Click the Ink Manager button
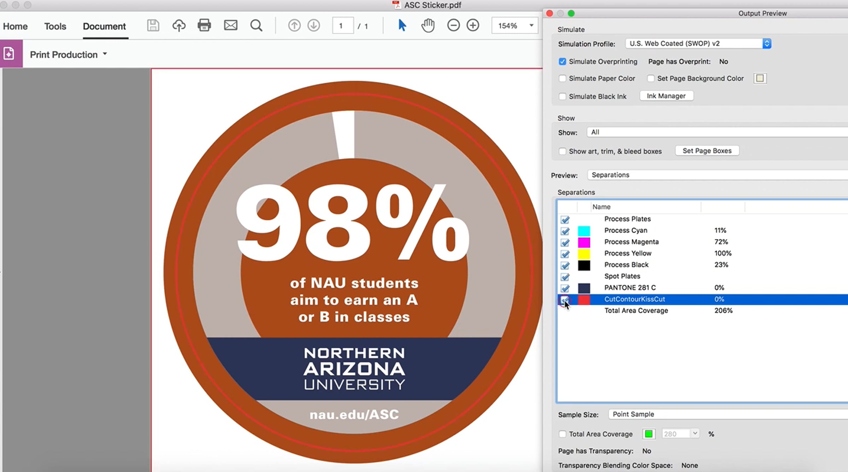Image resolution: width=848 pixels, height=472 pixels. click(666, 96)
